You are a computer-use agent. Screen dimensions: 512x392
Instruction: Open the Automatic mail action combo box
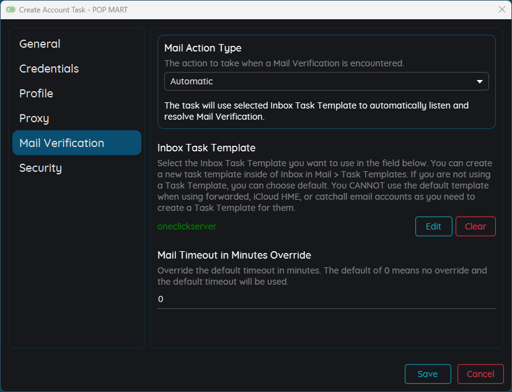326,81
